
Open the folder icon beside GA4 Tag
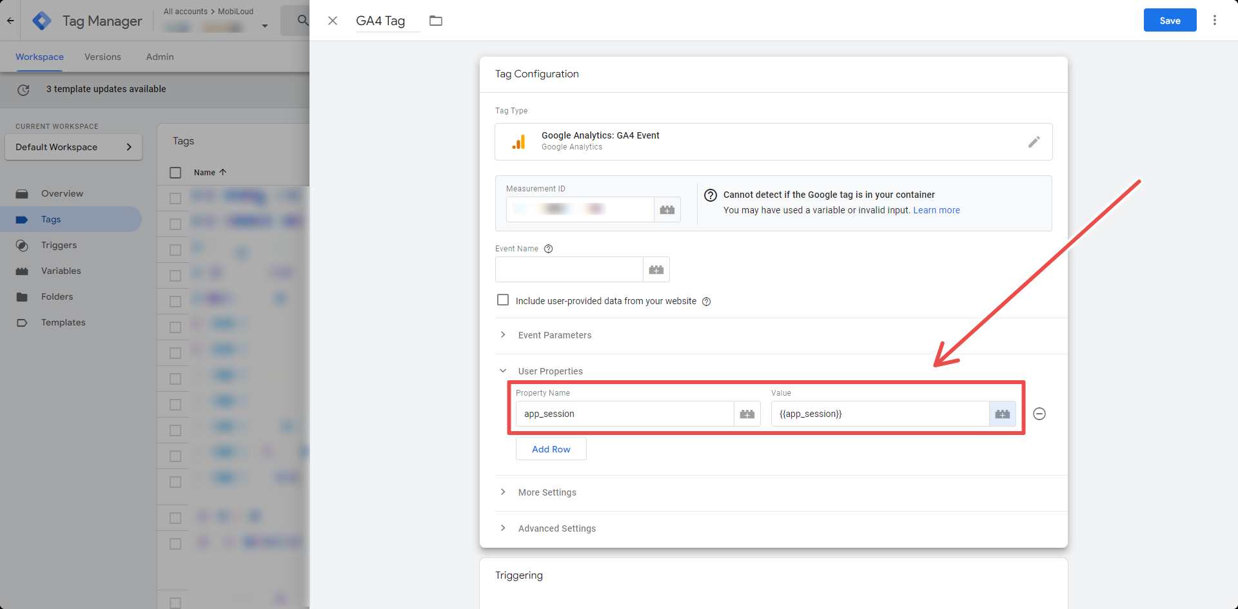point(436,21)
